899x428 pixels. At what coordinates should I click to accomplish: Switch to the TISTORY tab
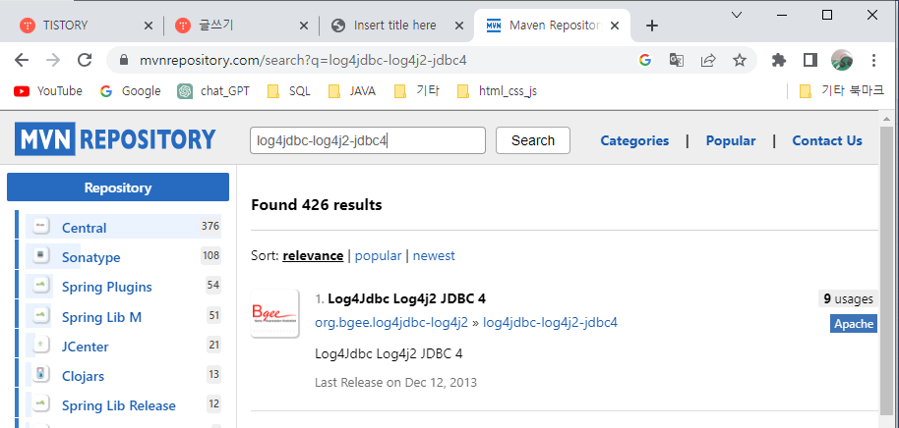click(86, 26)
